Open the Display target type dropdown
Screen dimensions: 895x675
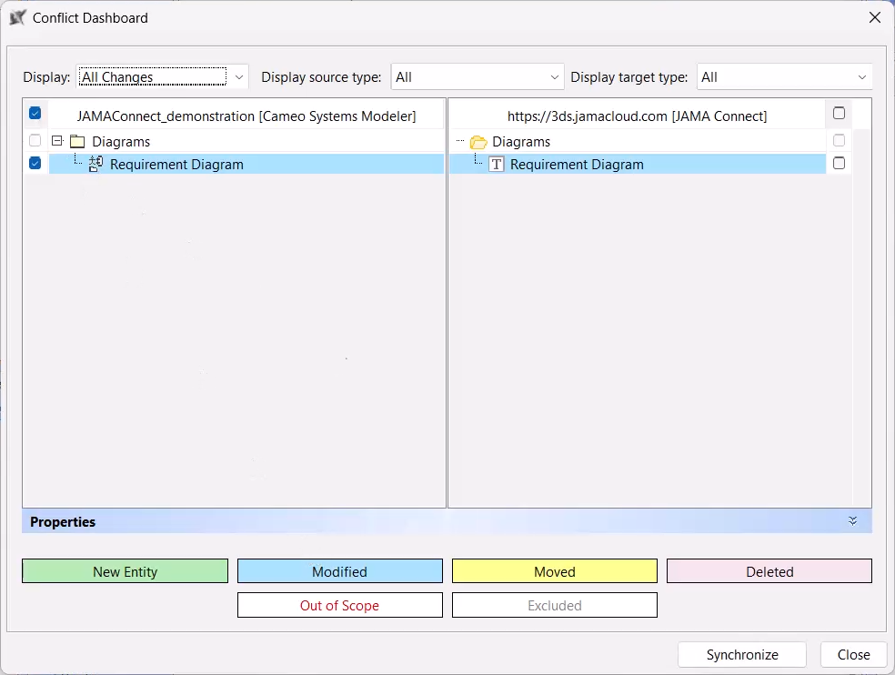click(x=784, y=77)
